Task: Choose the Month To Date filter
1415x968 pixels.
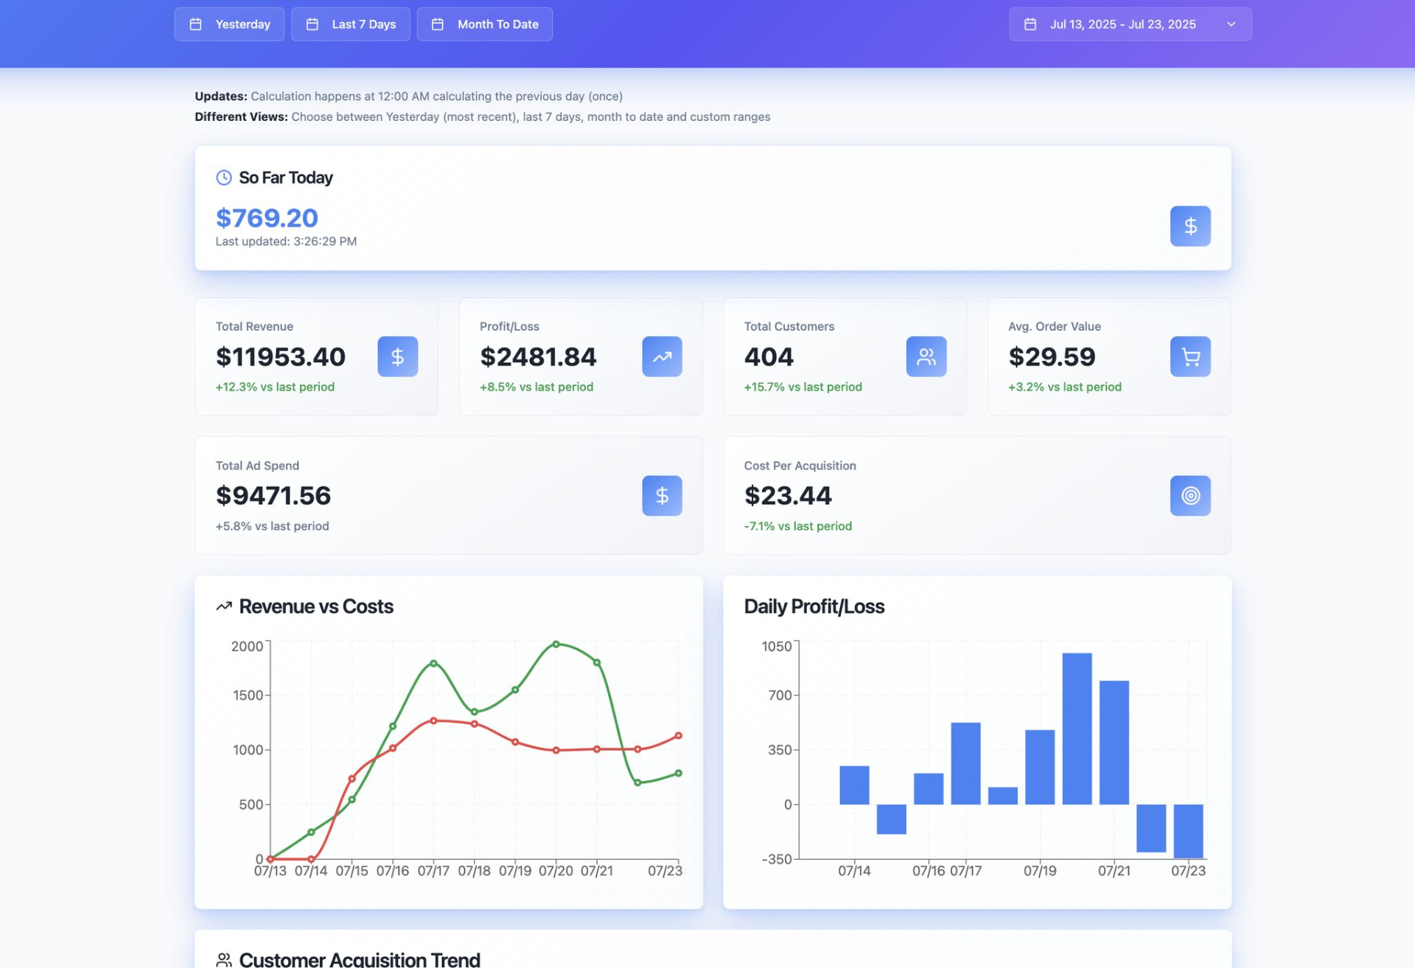Action: [485, 24]
